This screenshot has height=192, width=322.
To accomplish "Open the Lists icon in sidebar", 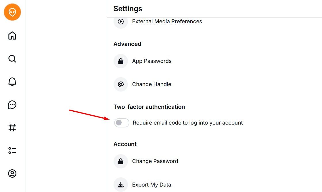I will (12, 150).
